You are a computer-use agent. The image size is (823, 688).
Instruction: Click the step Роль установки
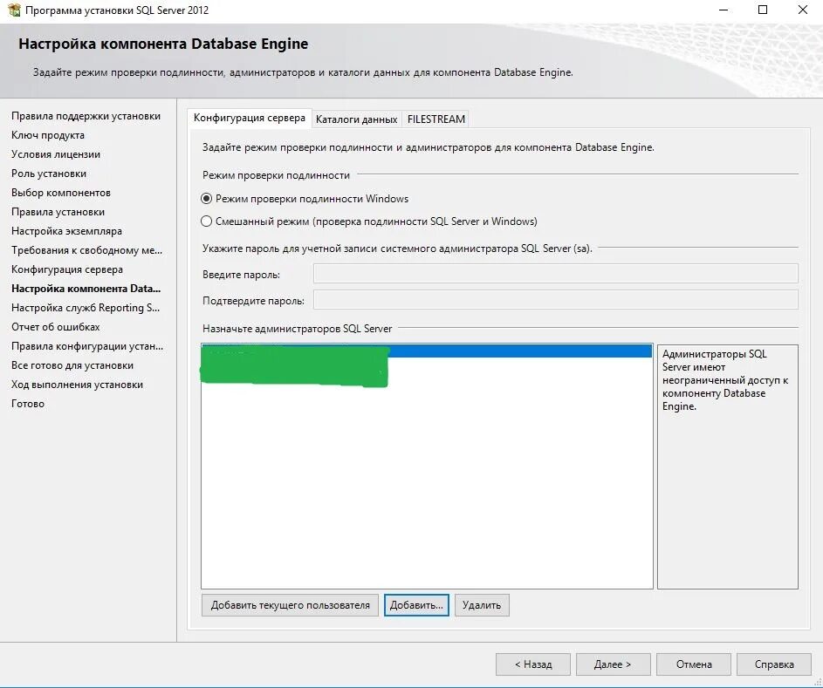pyautogui.click(x=49, y=174)
